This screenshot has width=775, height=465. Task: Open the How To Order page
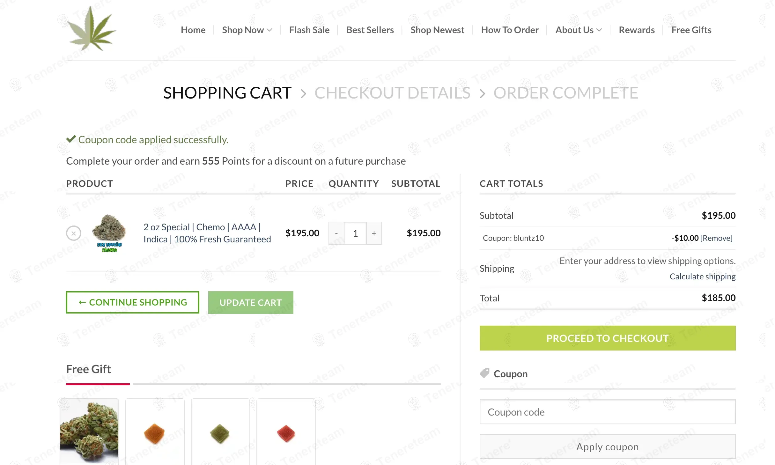click(510, 30)
